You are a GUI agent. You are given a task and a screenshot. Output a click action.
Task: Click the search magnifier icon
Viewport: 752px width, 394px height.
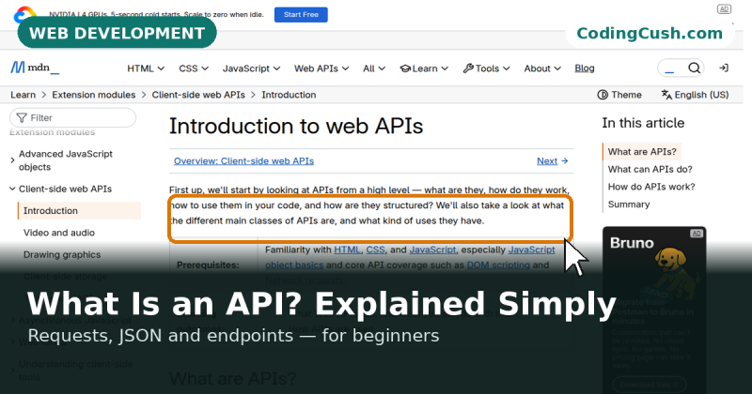[694, 68]
